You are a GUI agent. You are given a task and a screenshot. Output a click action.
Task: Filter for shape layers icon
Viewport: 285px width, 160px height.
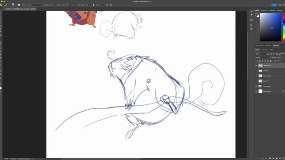(277, 54)
